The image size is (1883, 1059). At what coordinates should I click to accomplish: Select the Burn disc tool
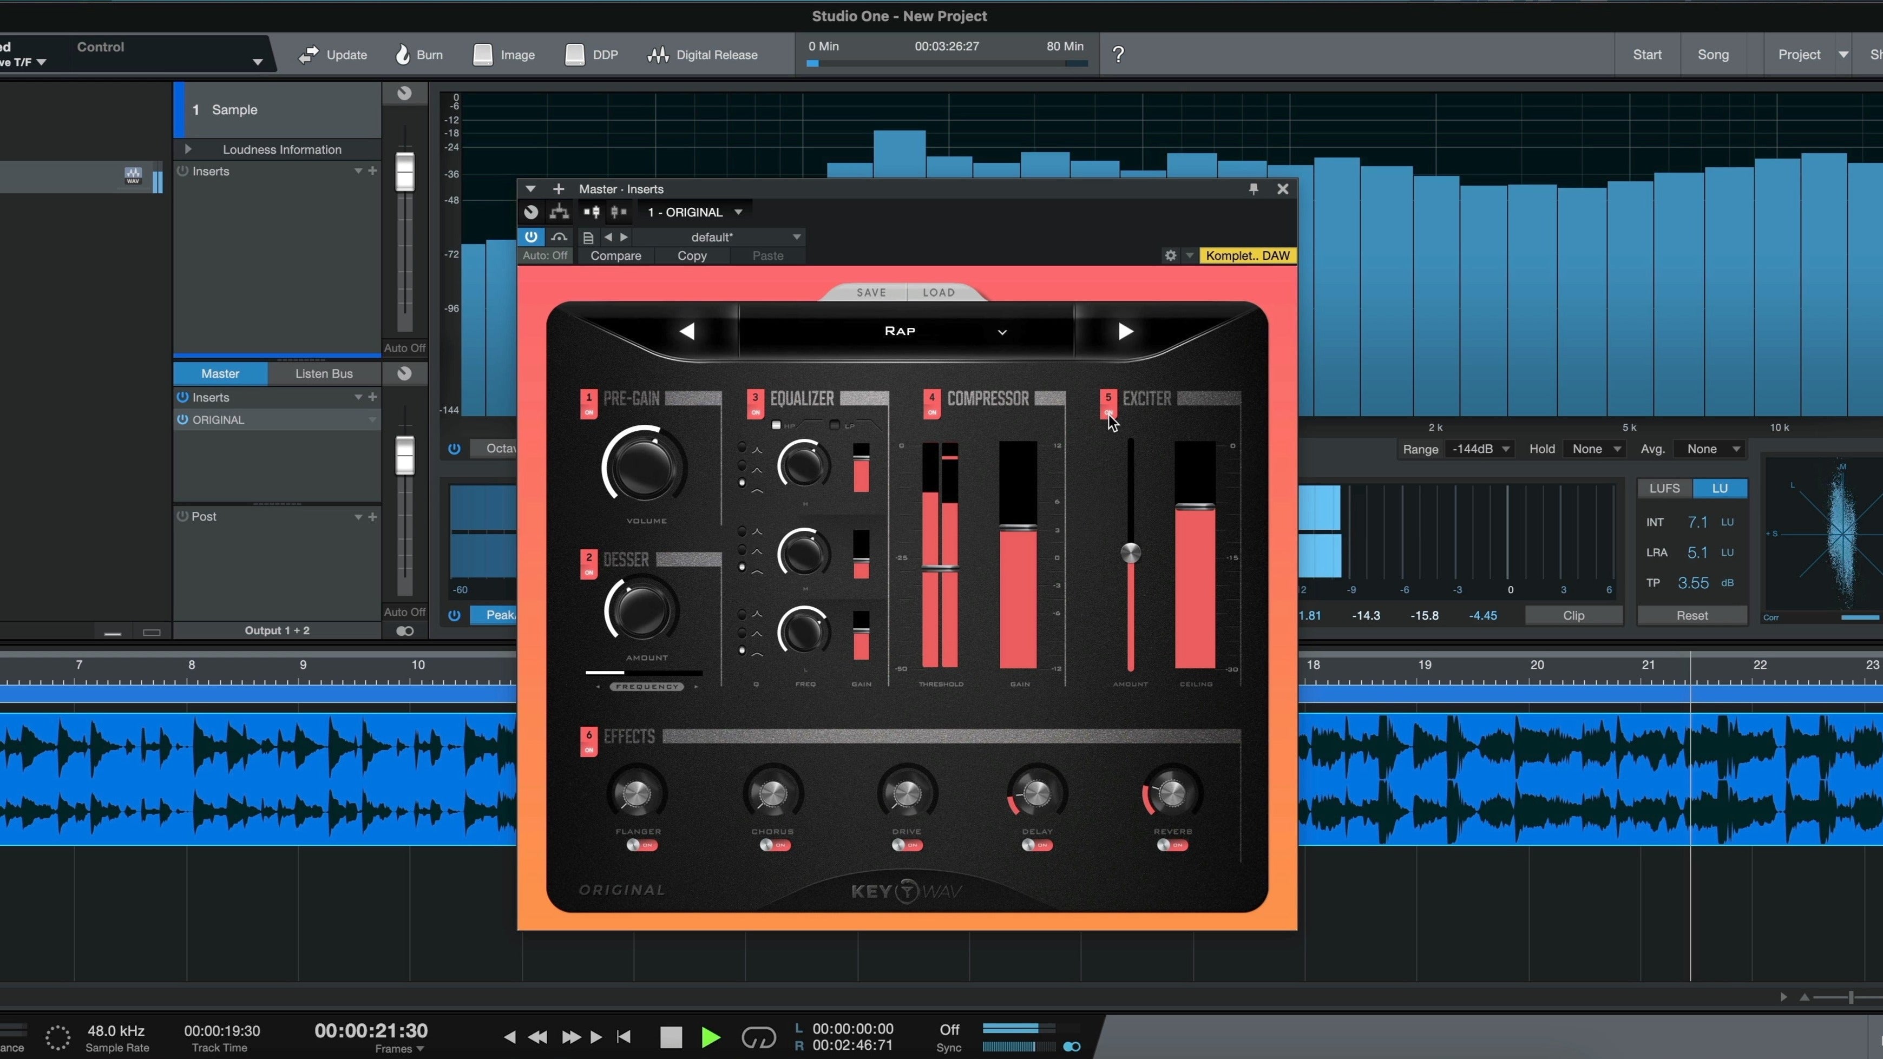click(x=418, y=54)
